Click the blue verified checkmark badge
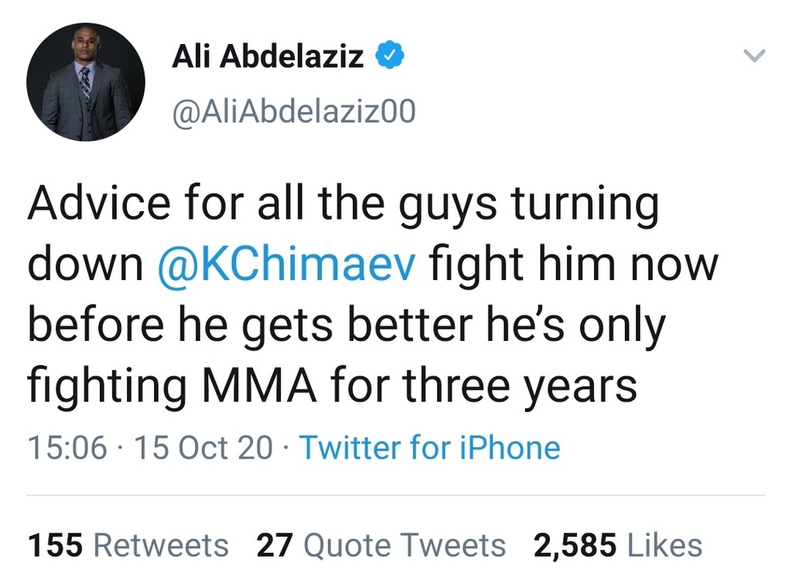The image size is (792, 583). (390, 55)
